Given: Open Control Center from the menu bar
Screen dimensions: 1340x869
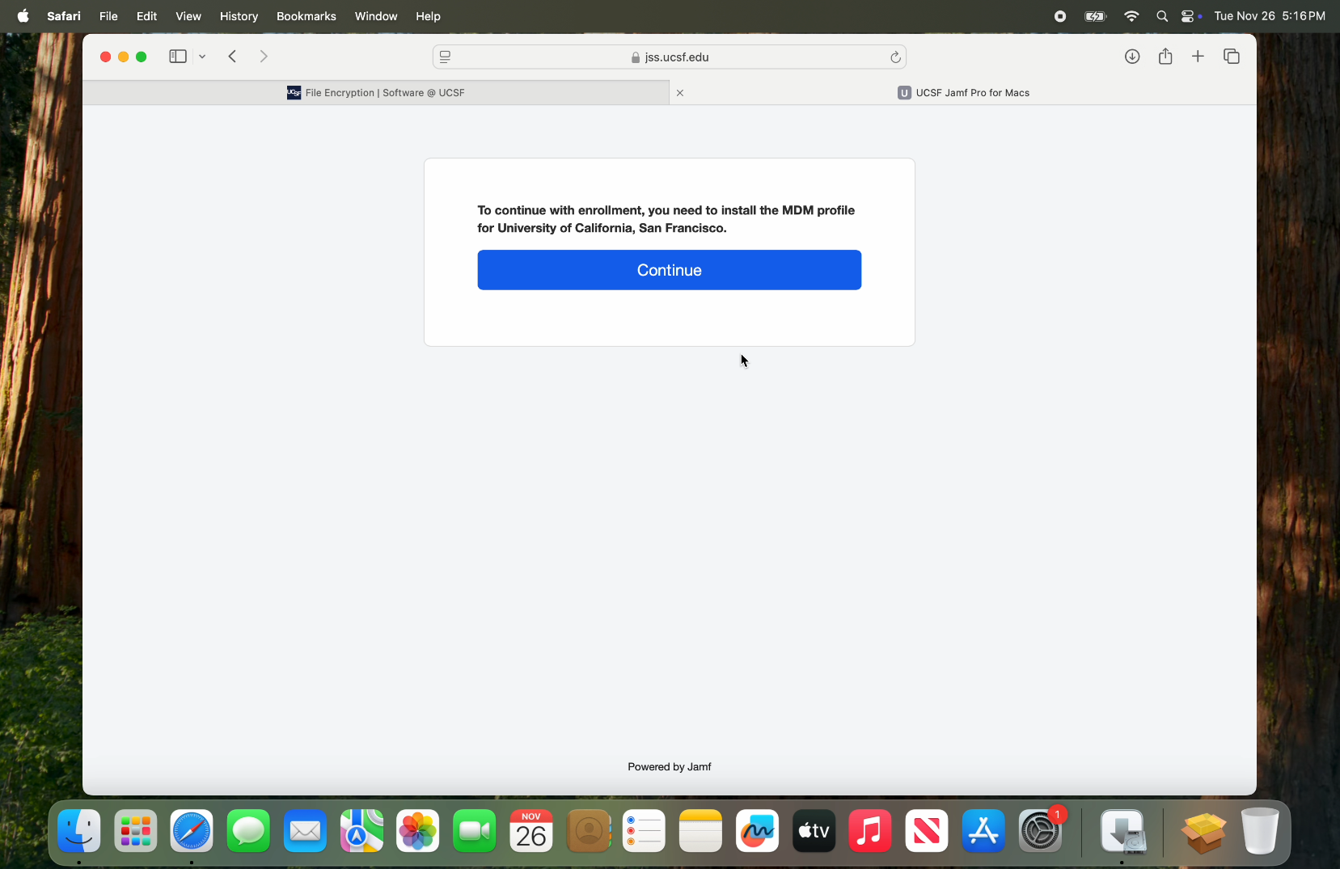Looking at the screenshot, I should (x=1189, y=15).
